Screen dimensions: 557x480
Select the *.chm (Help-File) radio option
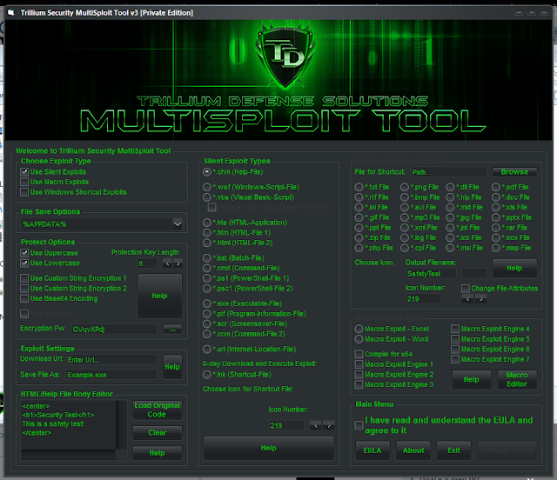[x=207, y=172]
